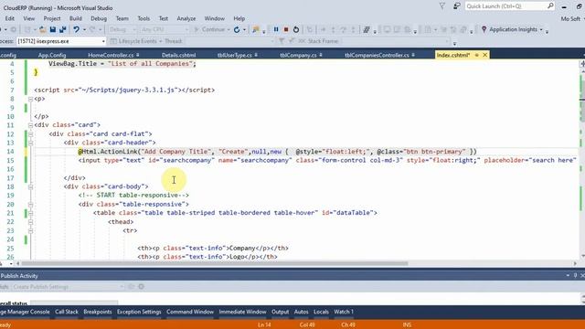Switch to the App.Config tab
This screenshot has height=329, width=585.
[x=52, y=55]
